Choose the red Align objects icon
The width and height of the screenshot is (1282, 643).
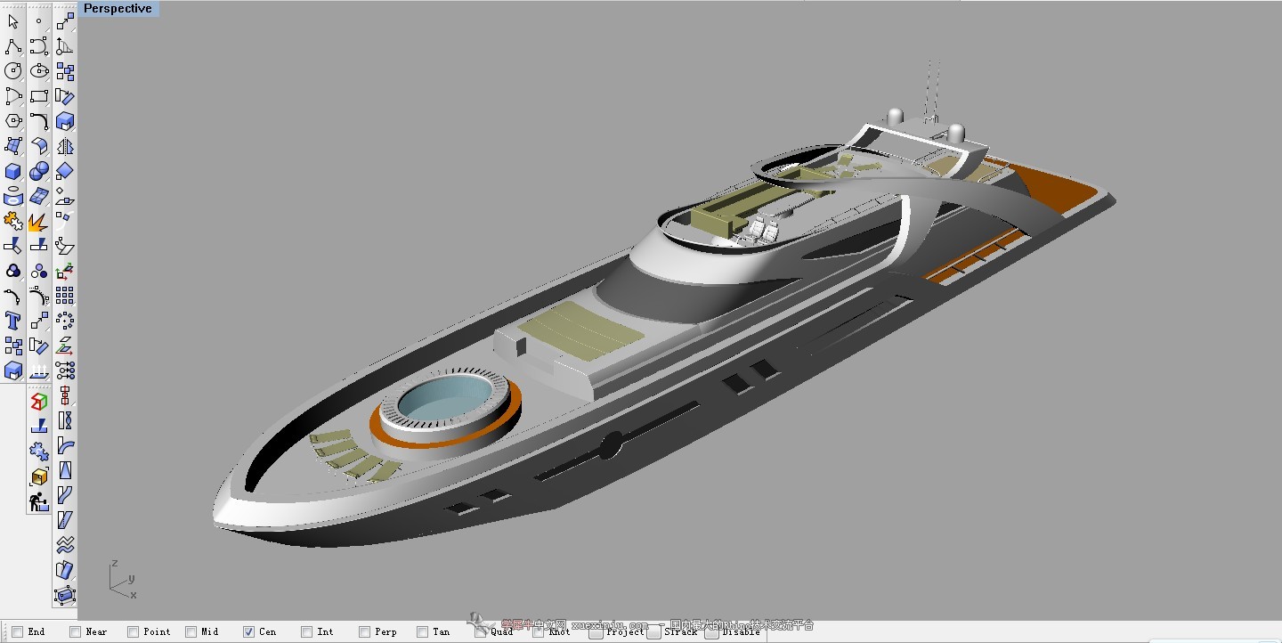click(65, 395)
